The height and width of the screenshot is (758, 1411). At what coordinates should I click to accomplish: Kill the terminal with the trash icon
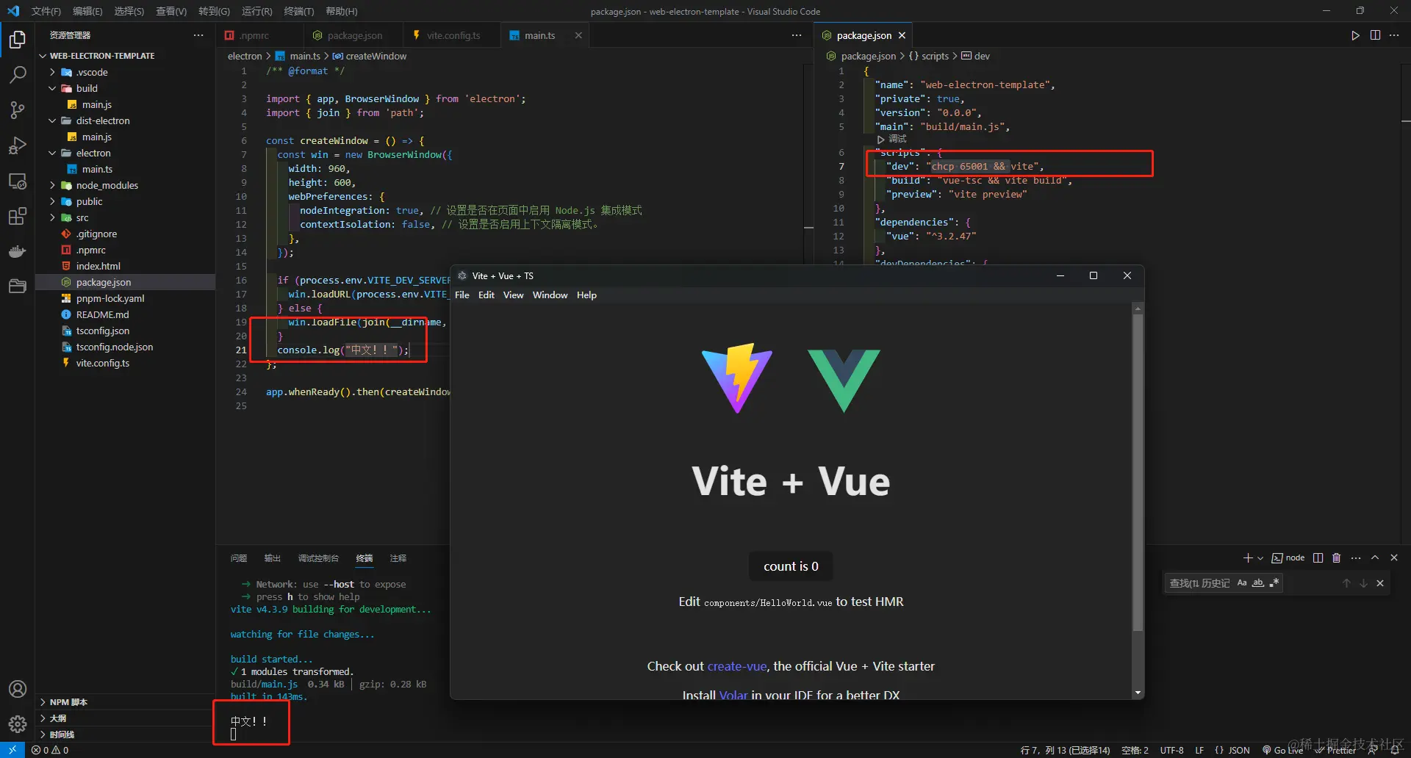pos(1337,558)
